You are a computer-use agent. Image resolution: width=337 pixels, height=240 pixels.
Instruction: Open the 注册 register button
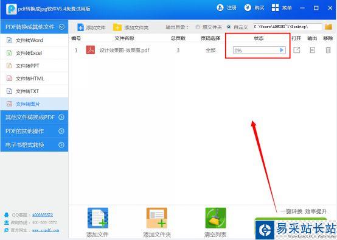click(x=226, y=8)
